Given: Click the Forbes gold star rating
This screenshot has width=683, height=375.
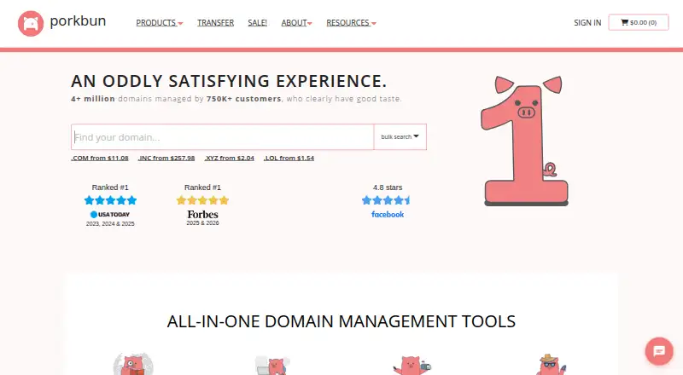Looking at the screenshot, I should click(x=202, y=200).
